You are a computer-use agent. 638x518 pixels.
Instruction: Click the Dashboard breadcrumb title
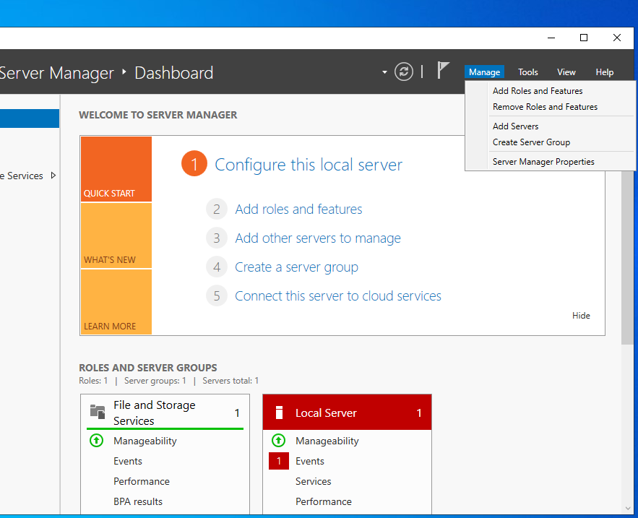pyautogui.click(x=173, y=73)
